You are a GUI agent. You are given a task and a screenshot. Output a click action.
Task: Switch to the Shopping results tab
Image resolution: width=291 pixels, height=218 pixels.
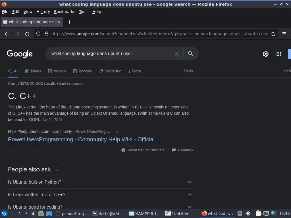pyautogui.click(x=110, y=71)
